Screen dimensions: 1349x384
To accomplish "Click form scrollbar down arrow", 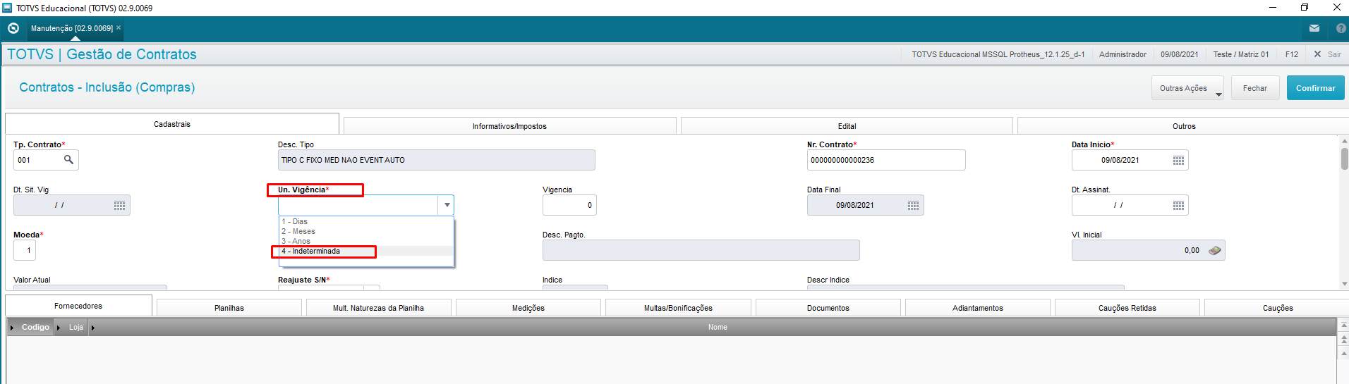I will pos(1344,284).
